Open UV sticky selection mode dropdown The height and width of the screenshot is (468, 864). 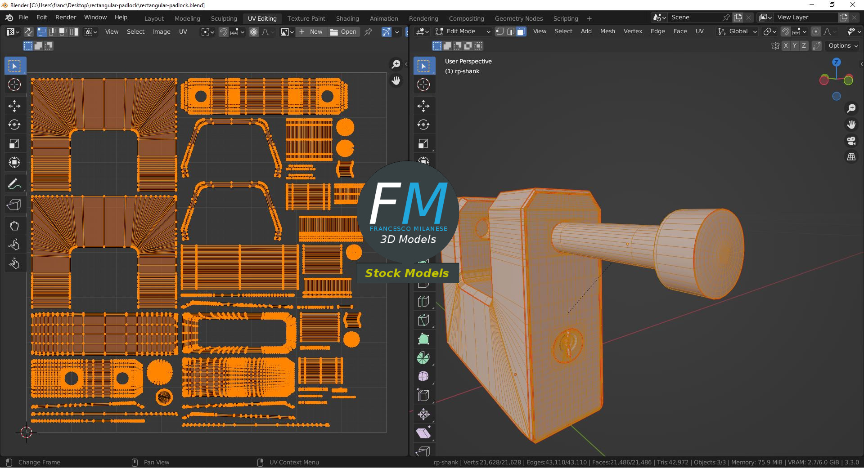91,32
